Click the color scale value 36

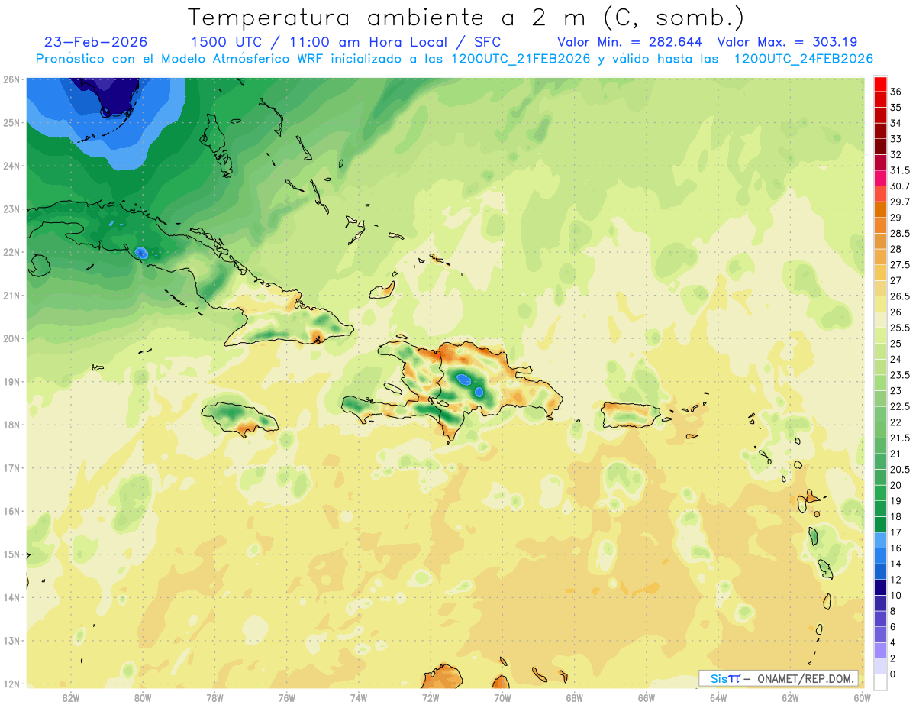(896, 92)
